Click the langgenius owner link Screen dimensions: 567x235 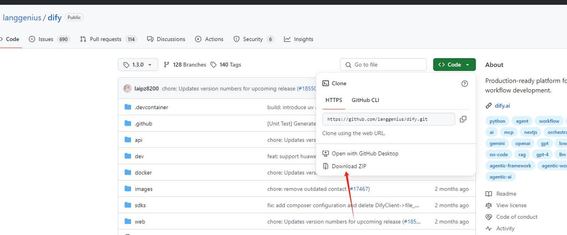[22, 18]
